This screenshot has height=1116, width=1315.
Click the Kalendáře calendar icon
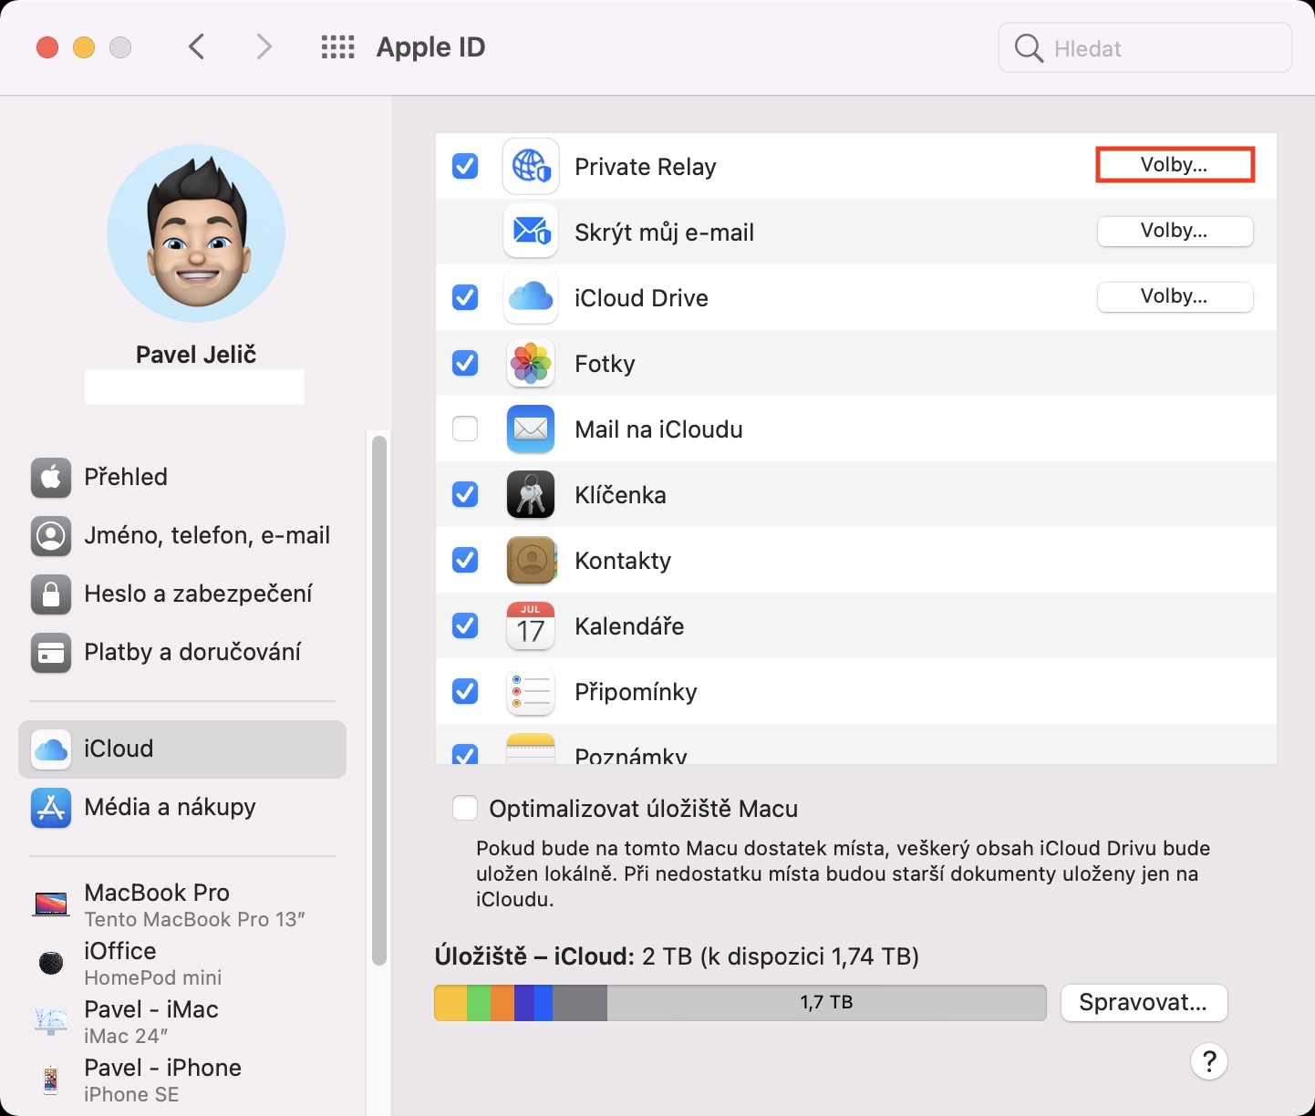pos(531,625)
